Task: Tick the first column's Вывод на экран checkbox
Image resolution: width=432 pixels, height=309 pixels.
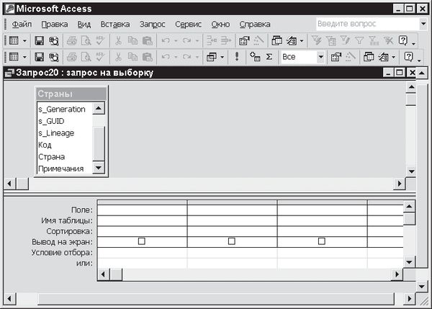Action: [141, 242]
